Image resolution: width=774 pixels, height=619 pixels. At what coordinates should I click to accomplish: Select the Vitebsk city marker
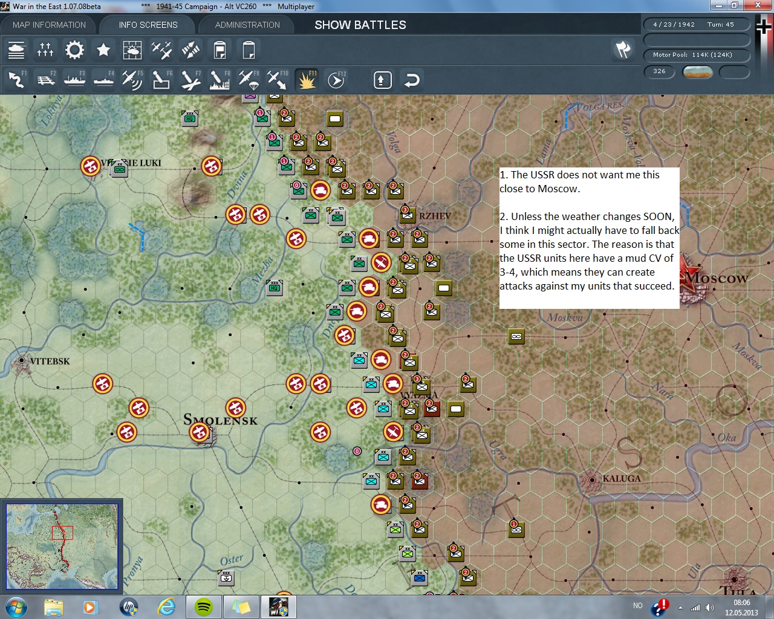point(22,360)
